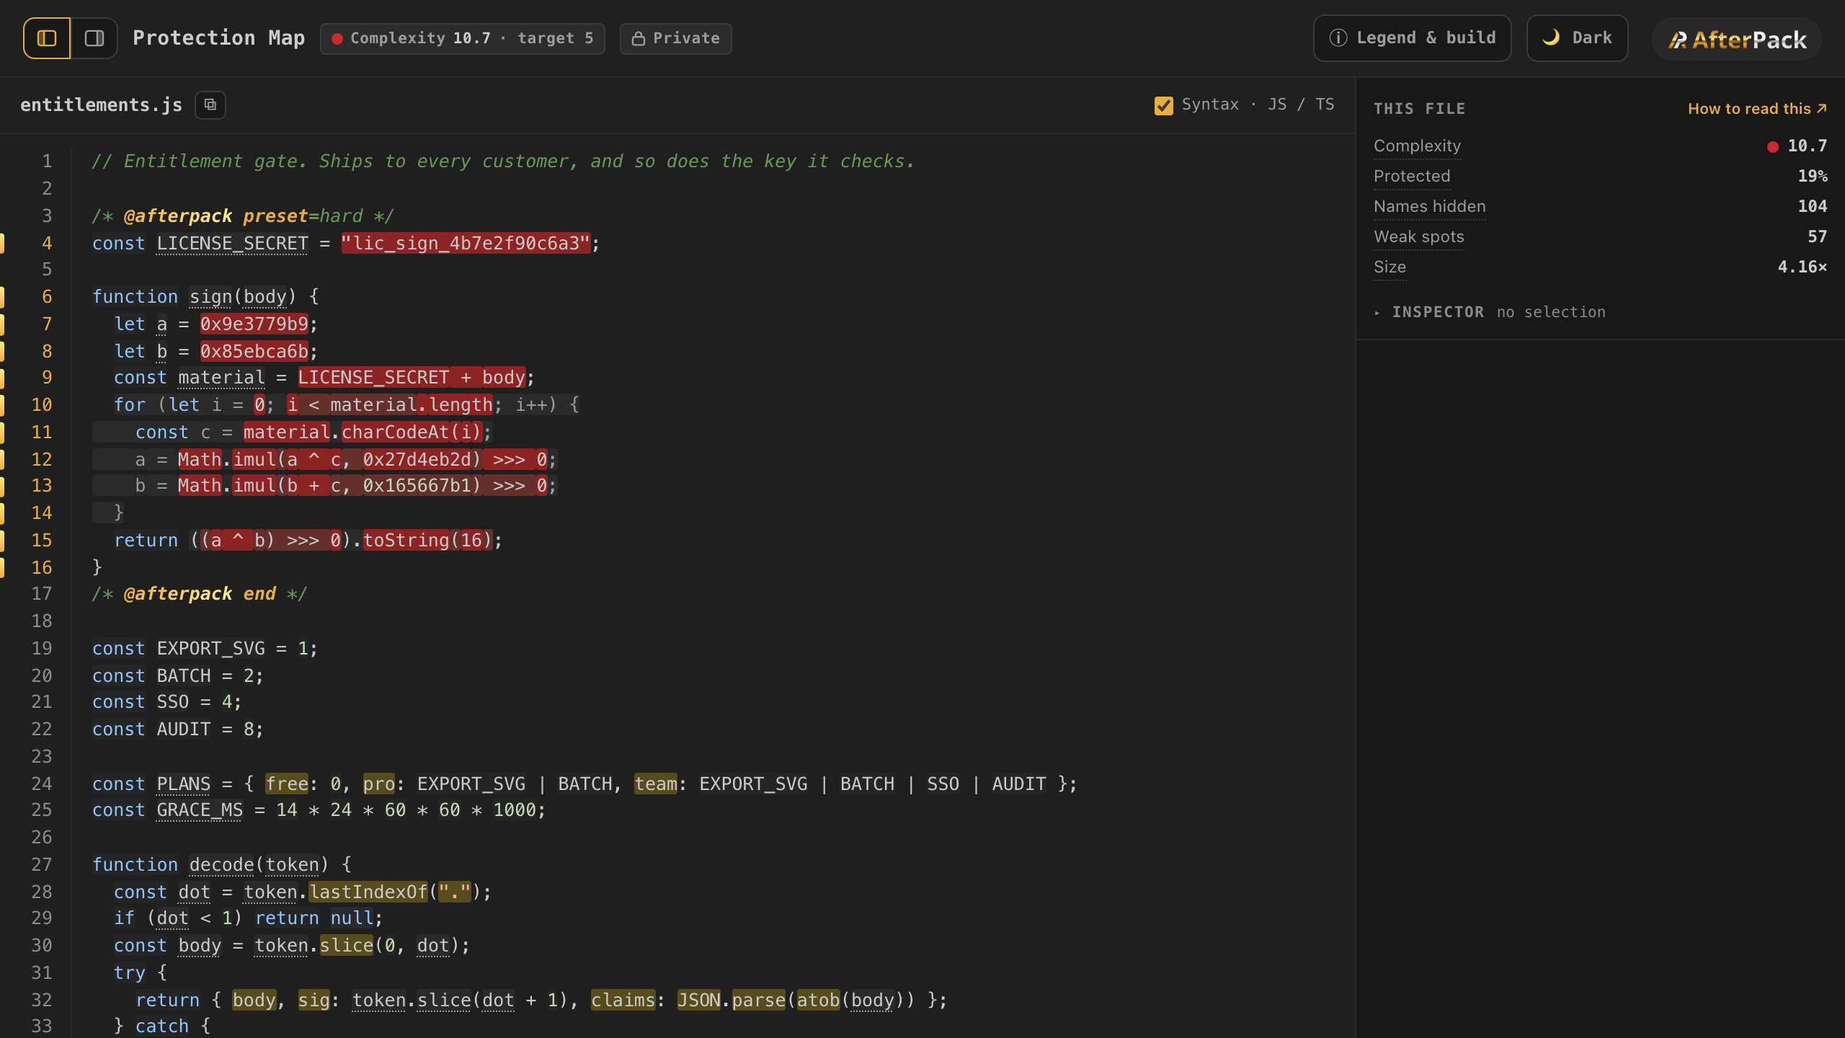The width and height of the screenshot is (1845, 1038).
Task: Open Legend & build panel
Action: click(x=1412, y=38)
